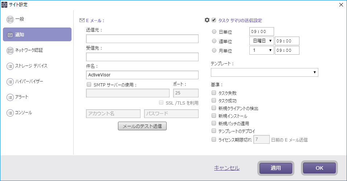This screenshot has height=181, width=347.
Task: Switch to the 通知 settings tab
Action: [37, 34]
